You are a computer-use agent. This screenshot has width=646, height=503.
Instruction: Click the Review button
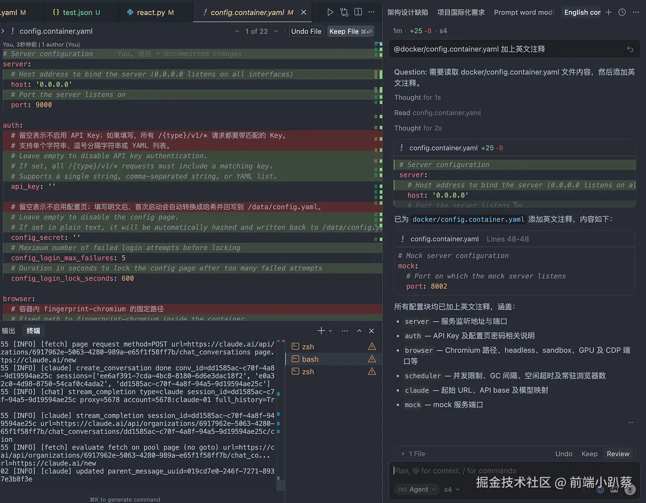[x=618, y=454]
